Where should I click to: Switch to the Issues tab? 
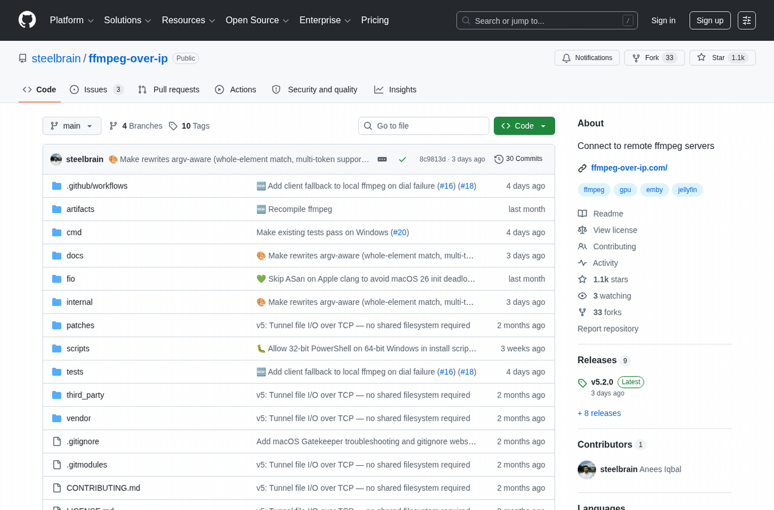[x=97, y=89]
